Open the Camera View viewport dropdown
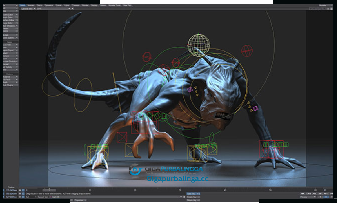This screenshot has width=338, height=203. (28, 9)
